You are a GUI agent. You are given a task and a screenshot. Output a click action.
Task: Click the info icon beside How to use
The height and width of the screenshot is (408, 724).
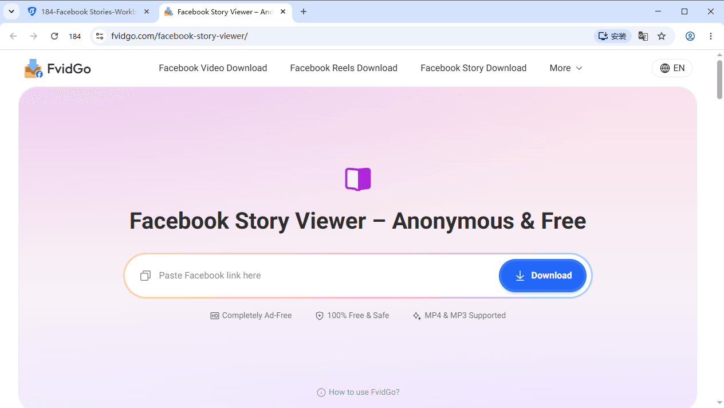pyautogui.click(x=321, y=393)
